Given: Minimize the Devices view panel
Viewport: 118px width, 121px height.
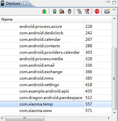Looking at the screenshot, I should pos(108,2).
